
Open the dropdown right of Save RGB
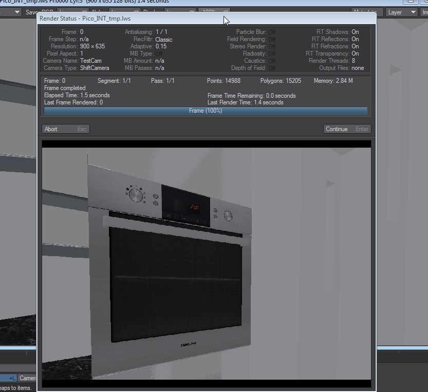pos(72,11)
